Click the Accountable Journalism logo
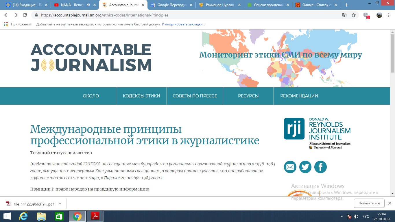This screenshot has height=222, width=395. pyautogui.click(x=91, y=58)
